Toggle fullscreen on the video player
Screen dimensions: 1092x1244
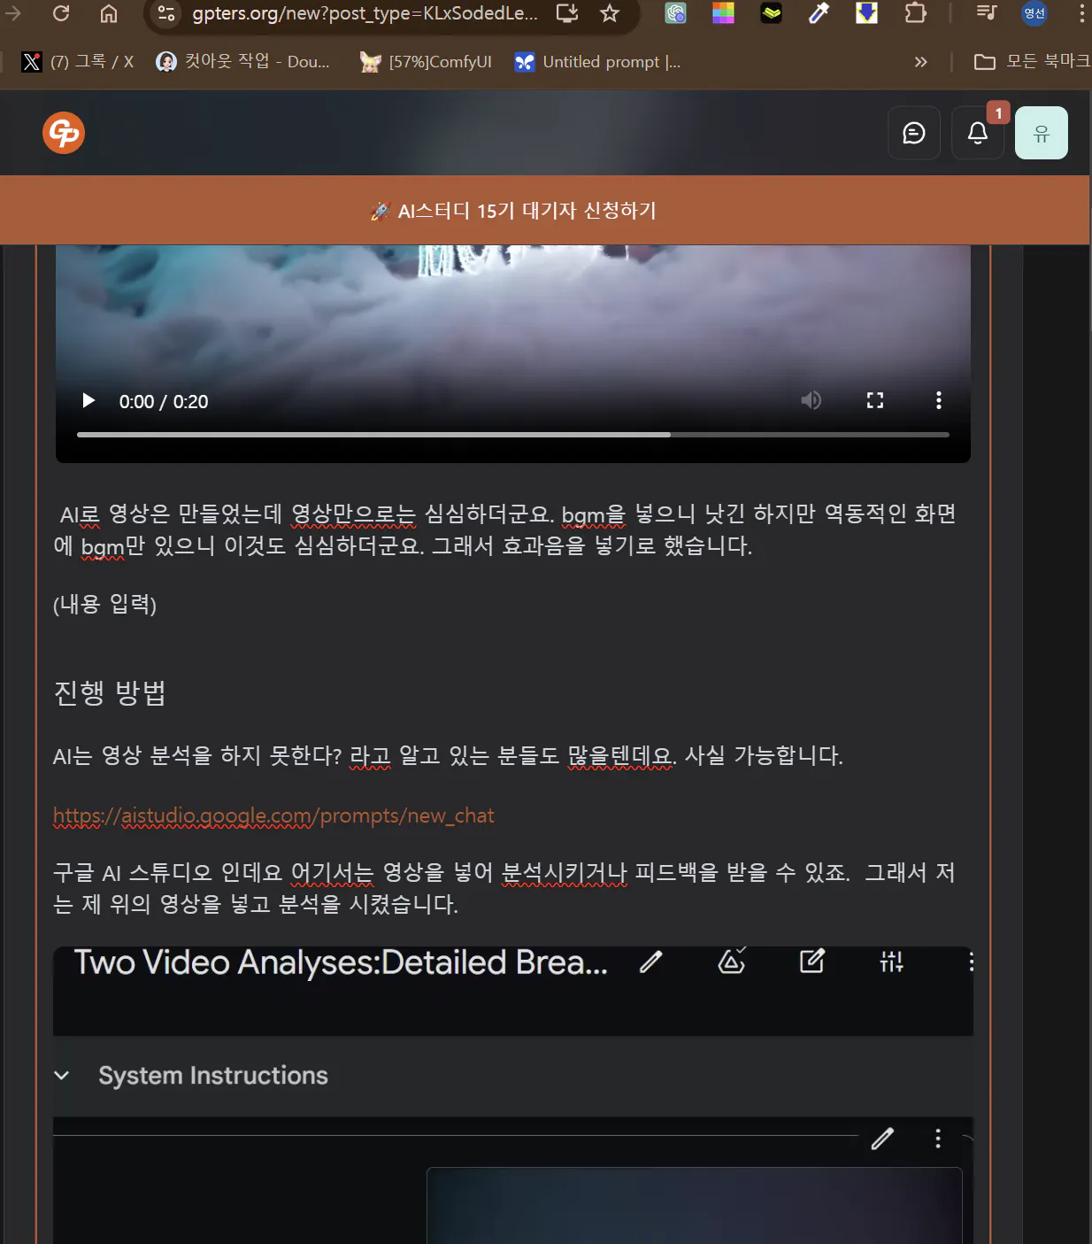(x=875, y=400)
